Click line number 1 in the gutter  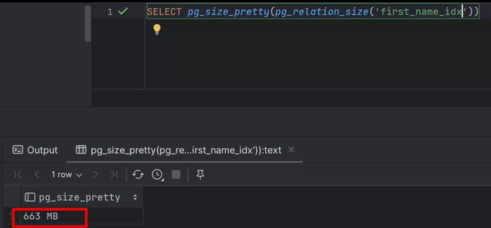pos(110,12)
